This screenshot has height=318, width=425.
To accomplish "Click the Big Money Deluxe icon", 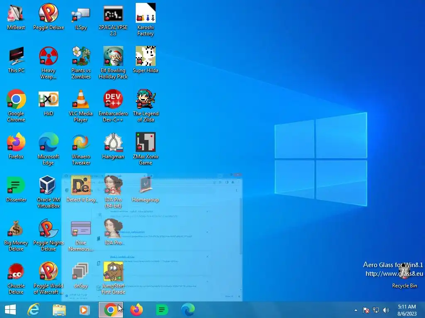I will (x=16, y=235).
